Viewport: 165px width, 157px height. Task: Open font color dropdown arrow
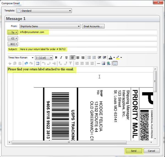tap(114, 57)
